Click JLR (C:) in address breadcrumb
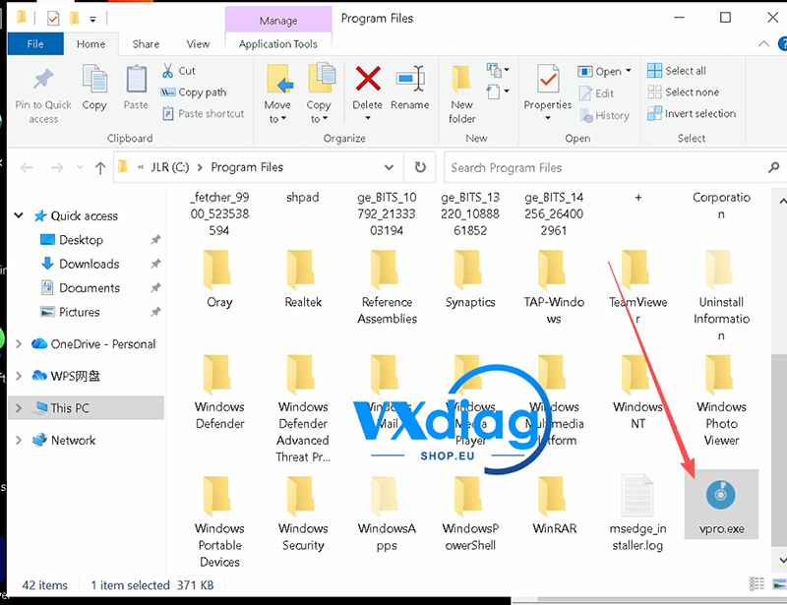 (x=169, y=167)
